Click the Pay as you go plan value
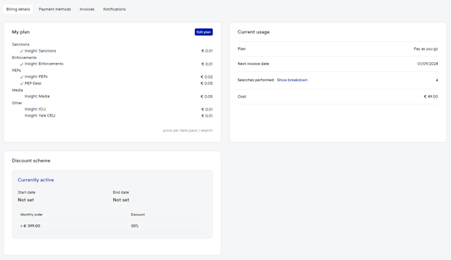Image resolution: width=451 pixels, height=260 pixels. pyautogui.click(x=425, y=49)
